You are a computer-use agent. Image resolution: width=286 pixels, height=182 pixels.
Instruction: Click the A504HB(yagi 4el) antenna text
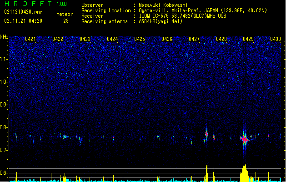[161, 21]
